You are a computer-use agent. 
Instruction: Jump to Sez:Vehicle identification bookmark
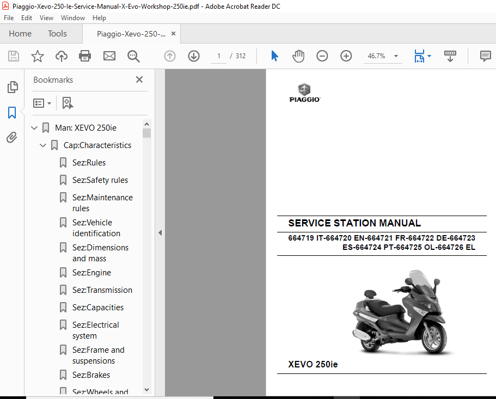click(96, 228)
